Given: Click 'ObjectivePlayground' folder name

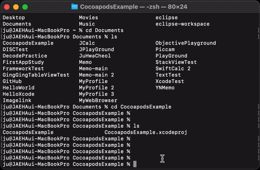Looking at the screenshot, I should tap(186, 43).
